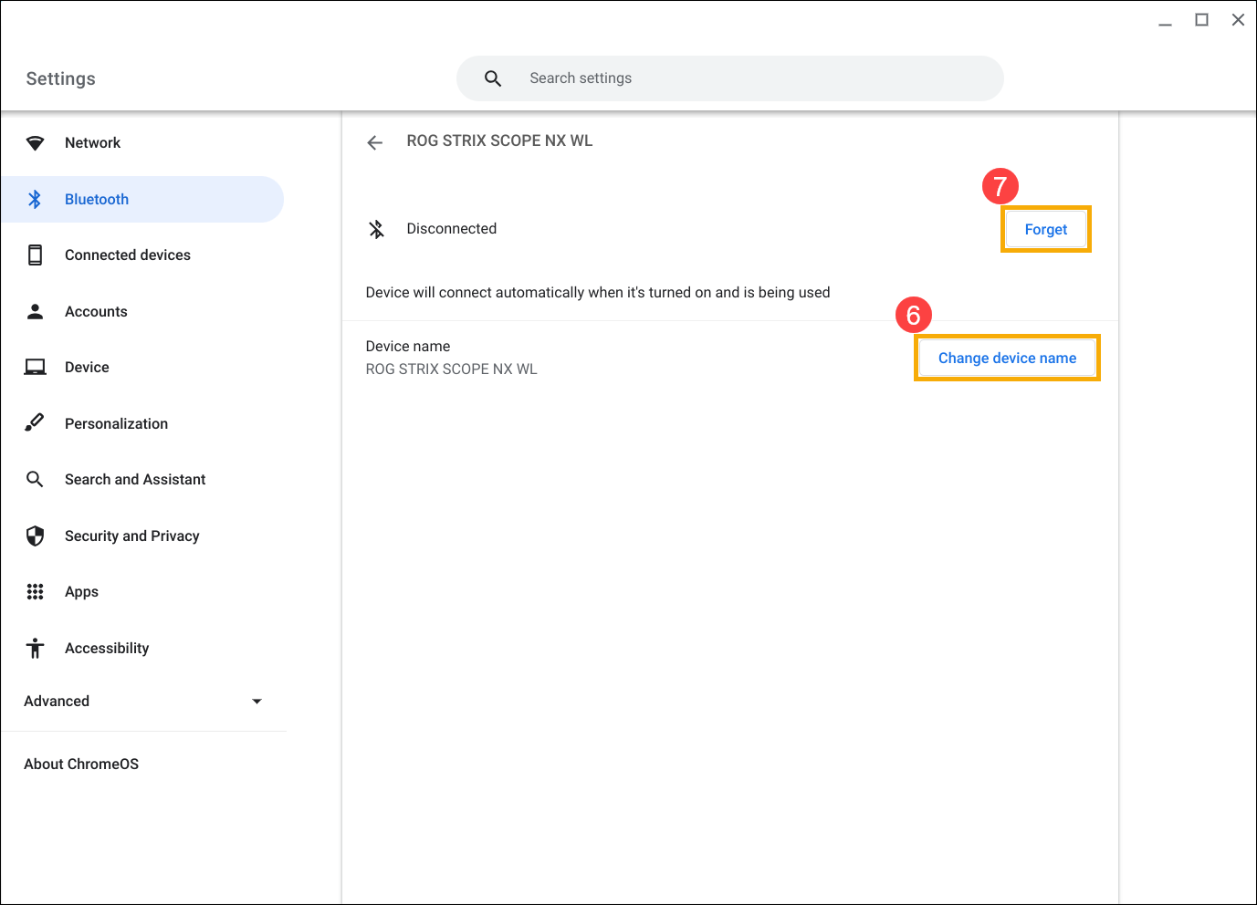Open Search and Assistant section
This screenshot has height=905, width=1257.
(x=142, y=479)
